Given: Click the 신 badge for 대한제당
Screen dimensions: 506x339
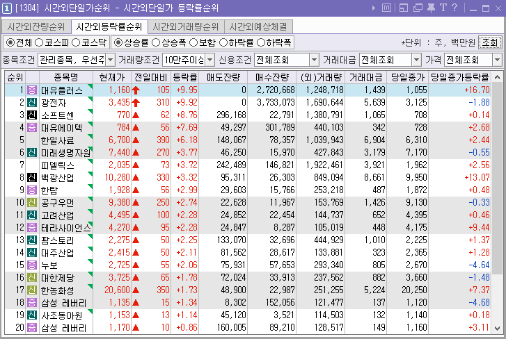Looking at the screenshot, I should point(32,277).
